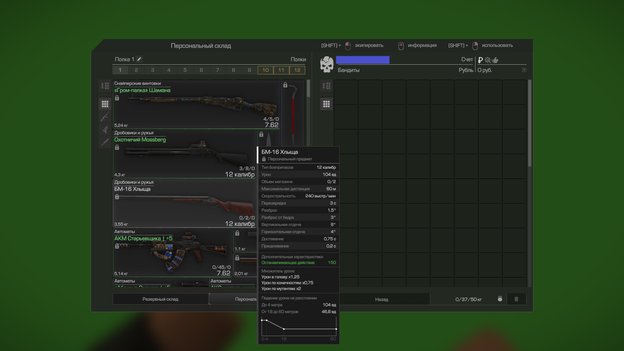Click the lock icon on БМ-16 Хлыща card
The height and width of the screenshot is (351, 624).
click(117, 197)
